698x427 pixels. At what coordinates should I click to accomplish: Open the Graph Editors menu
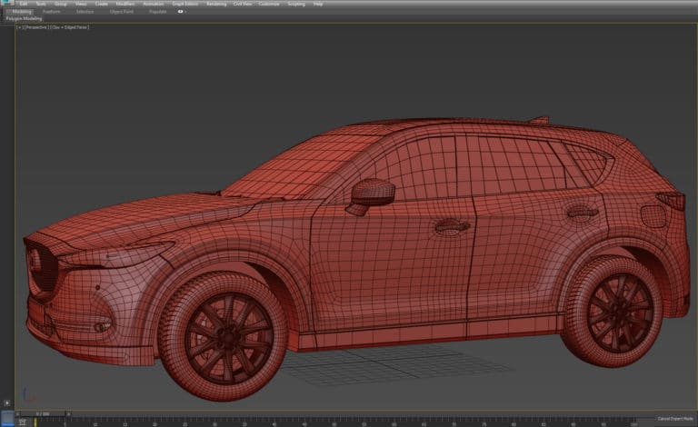click(185, 4)
